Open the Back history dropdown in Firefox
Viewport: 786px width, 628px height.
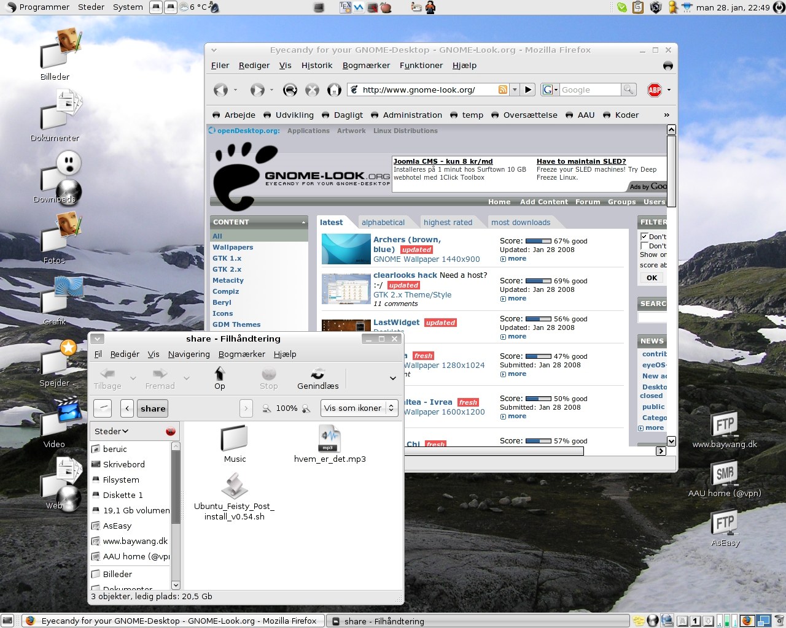[x=235, y=90]
